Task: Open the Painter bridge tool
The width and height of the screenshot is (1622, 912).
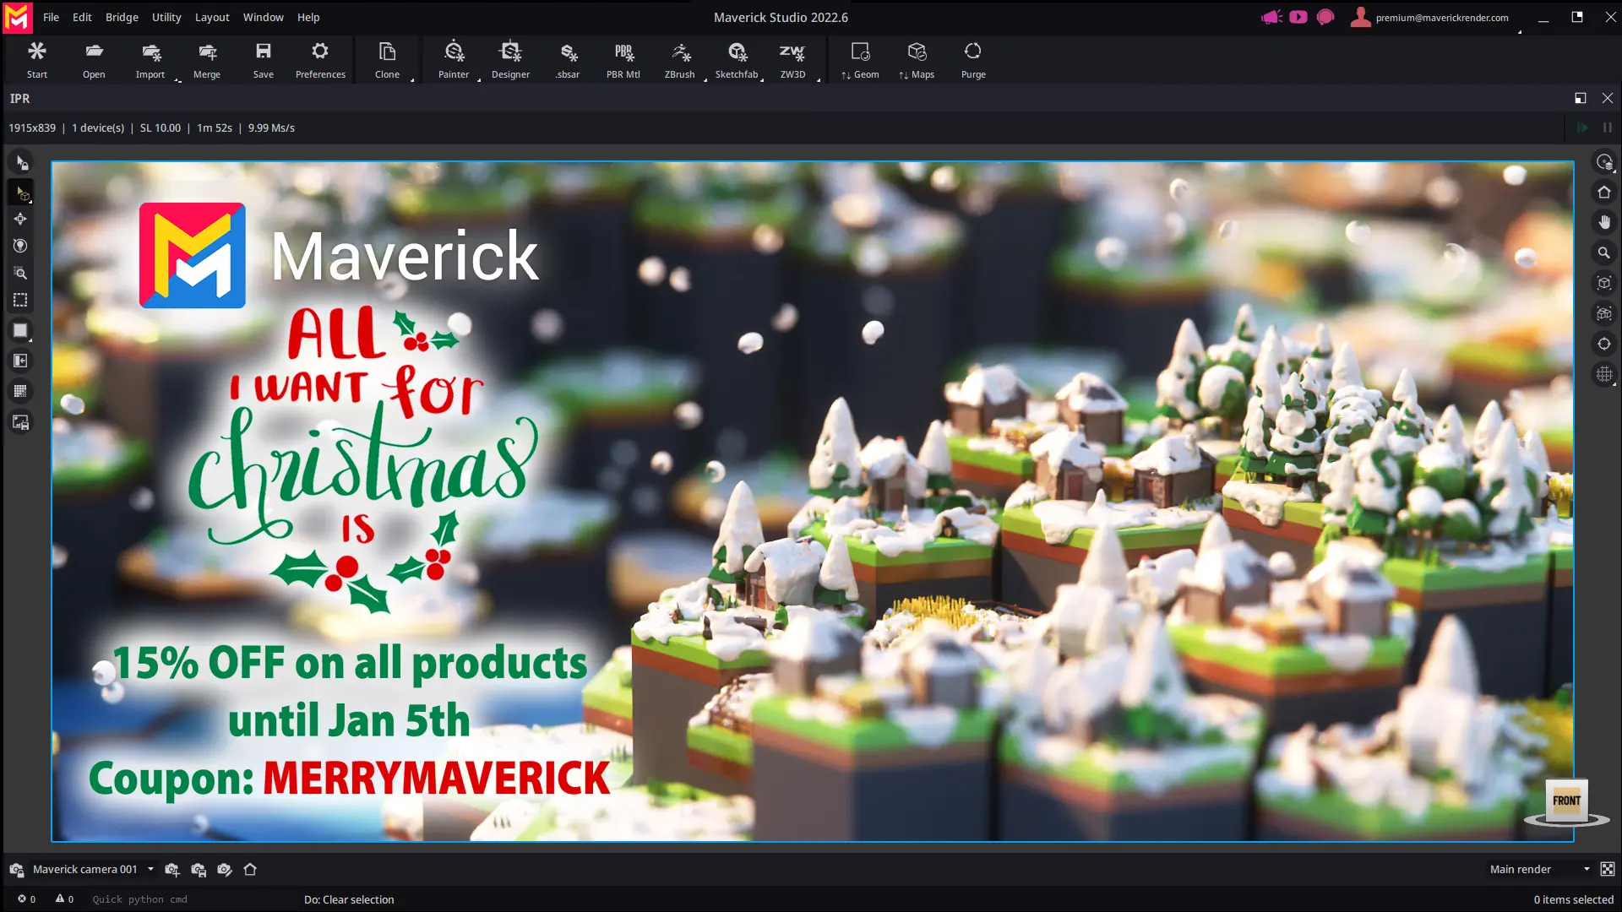Action: coord(454,59)
